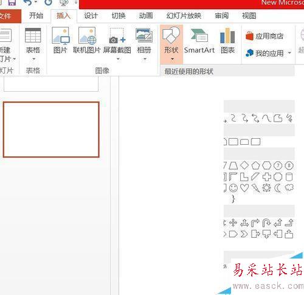Select the can cylinder shape

(x=289, y=176)
